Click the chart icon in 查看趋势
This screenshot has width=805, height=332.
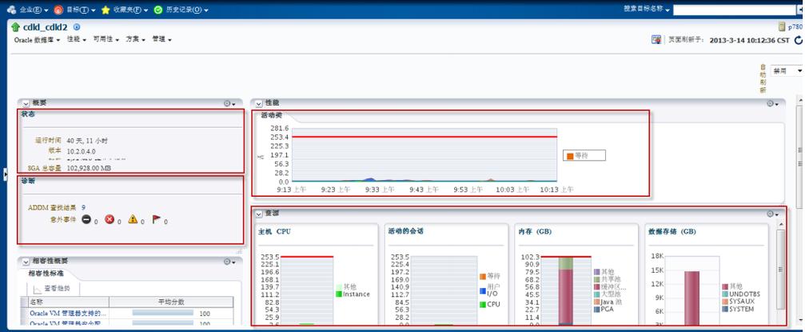(x=38, y=289)
